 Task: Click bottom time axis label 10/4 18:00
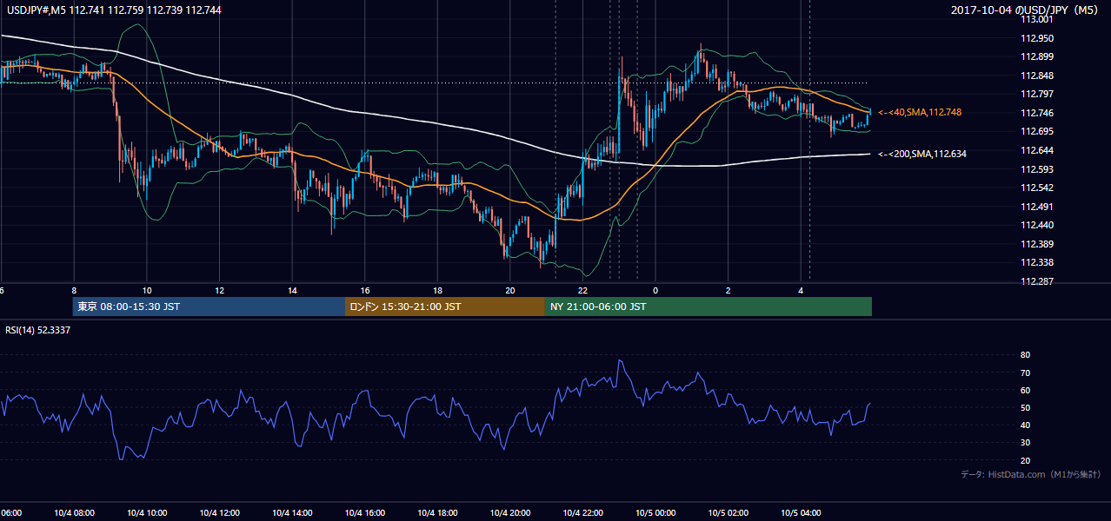pyautogui.click(x=437, y=513)
